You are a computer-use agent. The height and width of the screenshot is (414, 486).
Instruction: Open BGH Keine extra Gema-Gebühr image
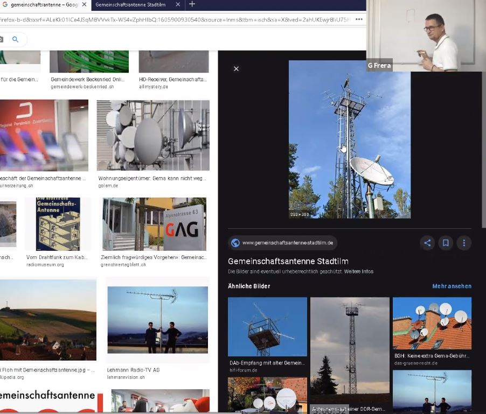click(x=432, y=323)
